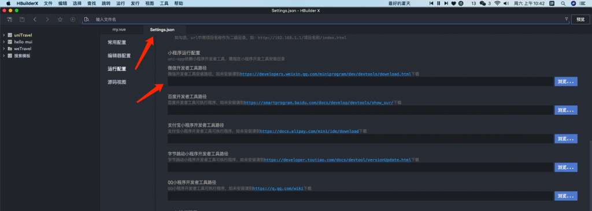Open Spotlight search magnifier icon
Screen dimensions: 592x211
[x=563, y=3]
